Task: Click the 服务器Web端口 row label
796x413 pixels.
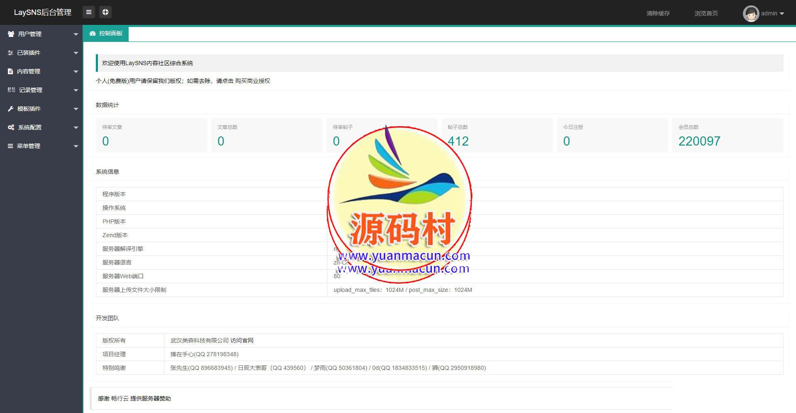Action: coord(123,276)
